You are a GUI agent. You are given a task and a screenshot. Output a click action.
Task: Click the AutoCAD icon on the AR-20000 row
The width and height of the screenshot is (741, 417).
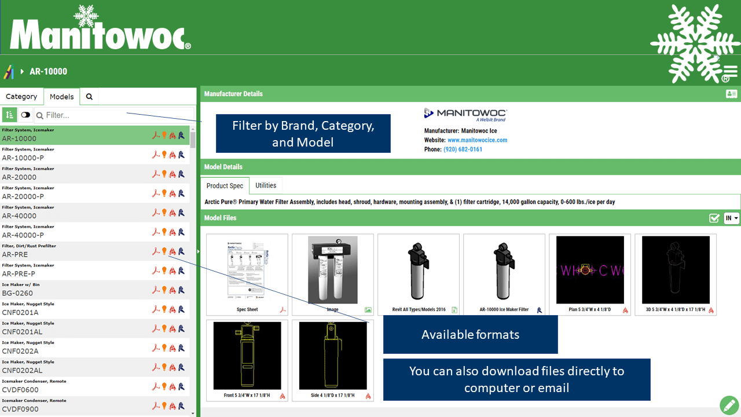[x=173, y=174]
